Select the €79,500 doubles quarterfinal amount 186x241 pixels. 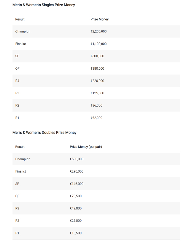[76, 196]
